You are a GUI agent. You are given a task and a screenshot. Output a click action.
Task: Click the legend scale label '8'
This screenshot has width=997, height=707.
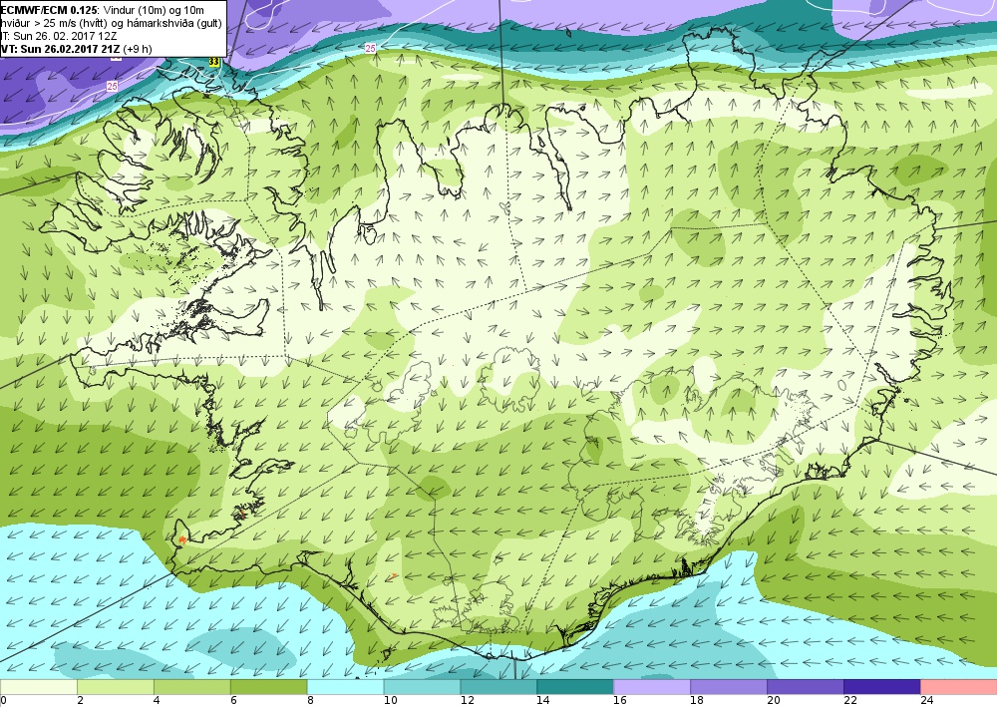point(310,701)
